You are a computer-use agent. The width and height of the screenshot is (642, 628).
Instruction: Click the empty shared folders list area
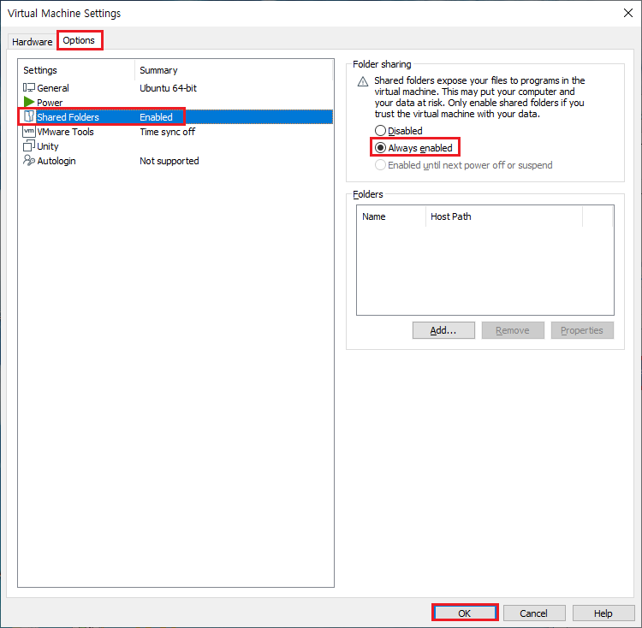tap(485, 270)
